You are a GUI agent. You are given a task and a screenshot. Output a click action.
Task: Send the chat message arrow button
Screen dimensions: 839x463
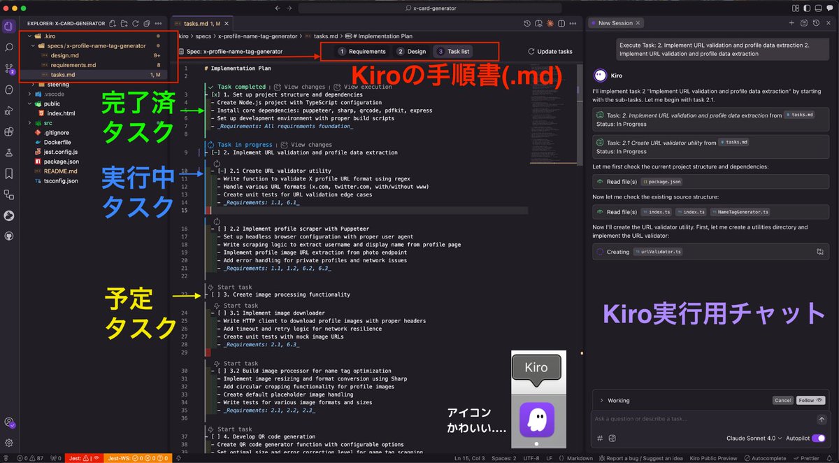(822, 420)
